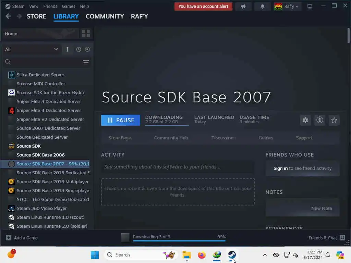This screenshot has height=263, width=351.
Task: Open the Help menu
Action: click(x=84, y=6)
